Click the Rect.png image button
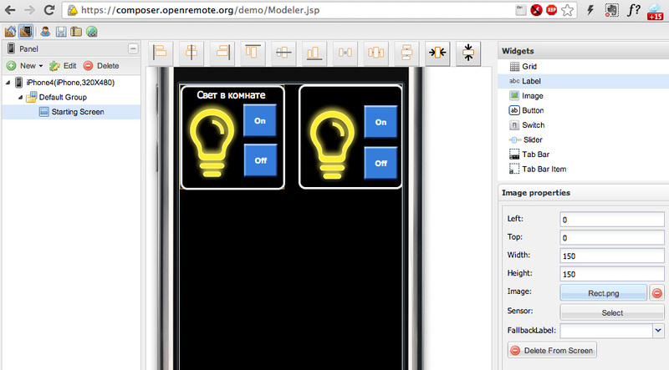The height and width of the screenshot is (370, 669). 603,293
